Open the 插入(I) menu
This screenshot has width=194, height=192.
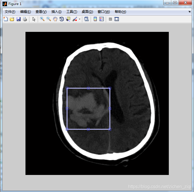(57, 12)
